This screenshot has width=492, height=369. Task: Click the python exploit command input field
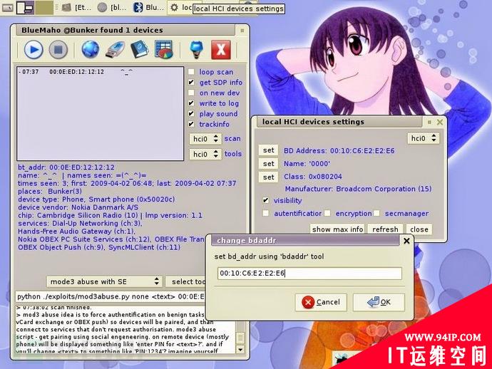pyautogui.click(x=110, y=296)
